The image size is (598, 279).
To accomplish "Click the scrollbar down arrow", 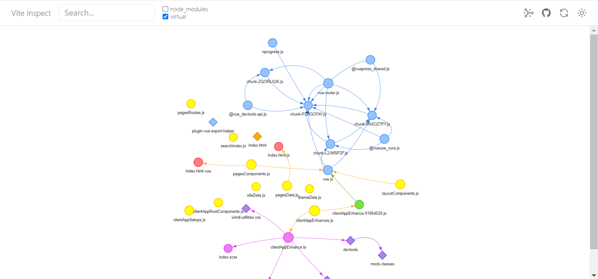I will click(x=594, y=275).
